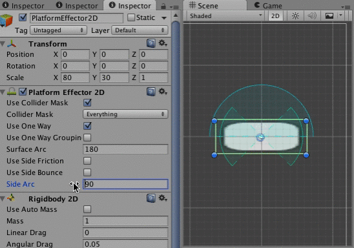Open the Tag Untagged dropdown

pyautogui.click(x=59, y=30)
